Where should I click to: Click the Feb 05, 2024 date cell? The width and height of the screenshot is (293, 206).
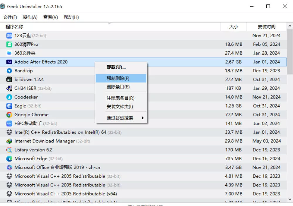tap(267, 44)
